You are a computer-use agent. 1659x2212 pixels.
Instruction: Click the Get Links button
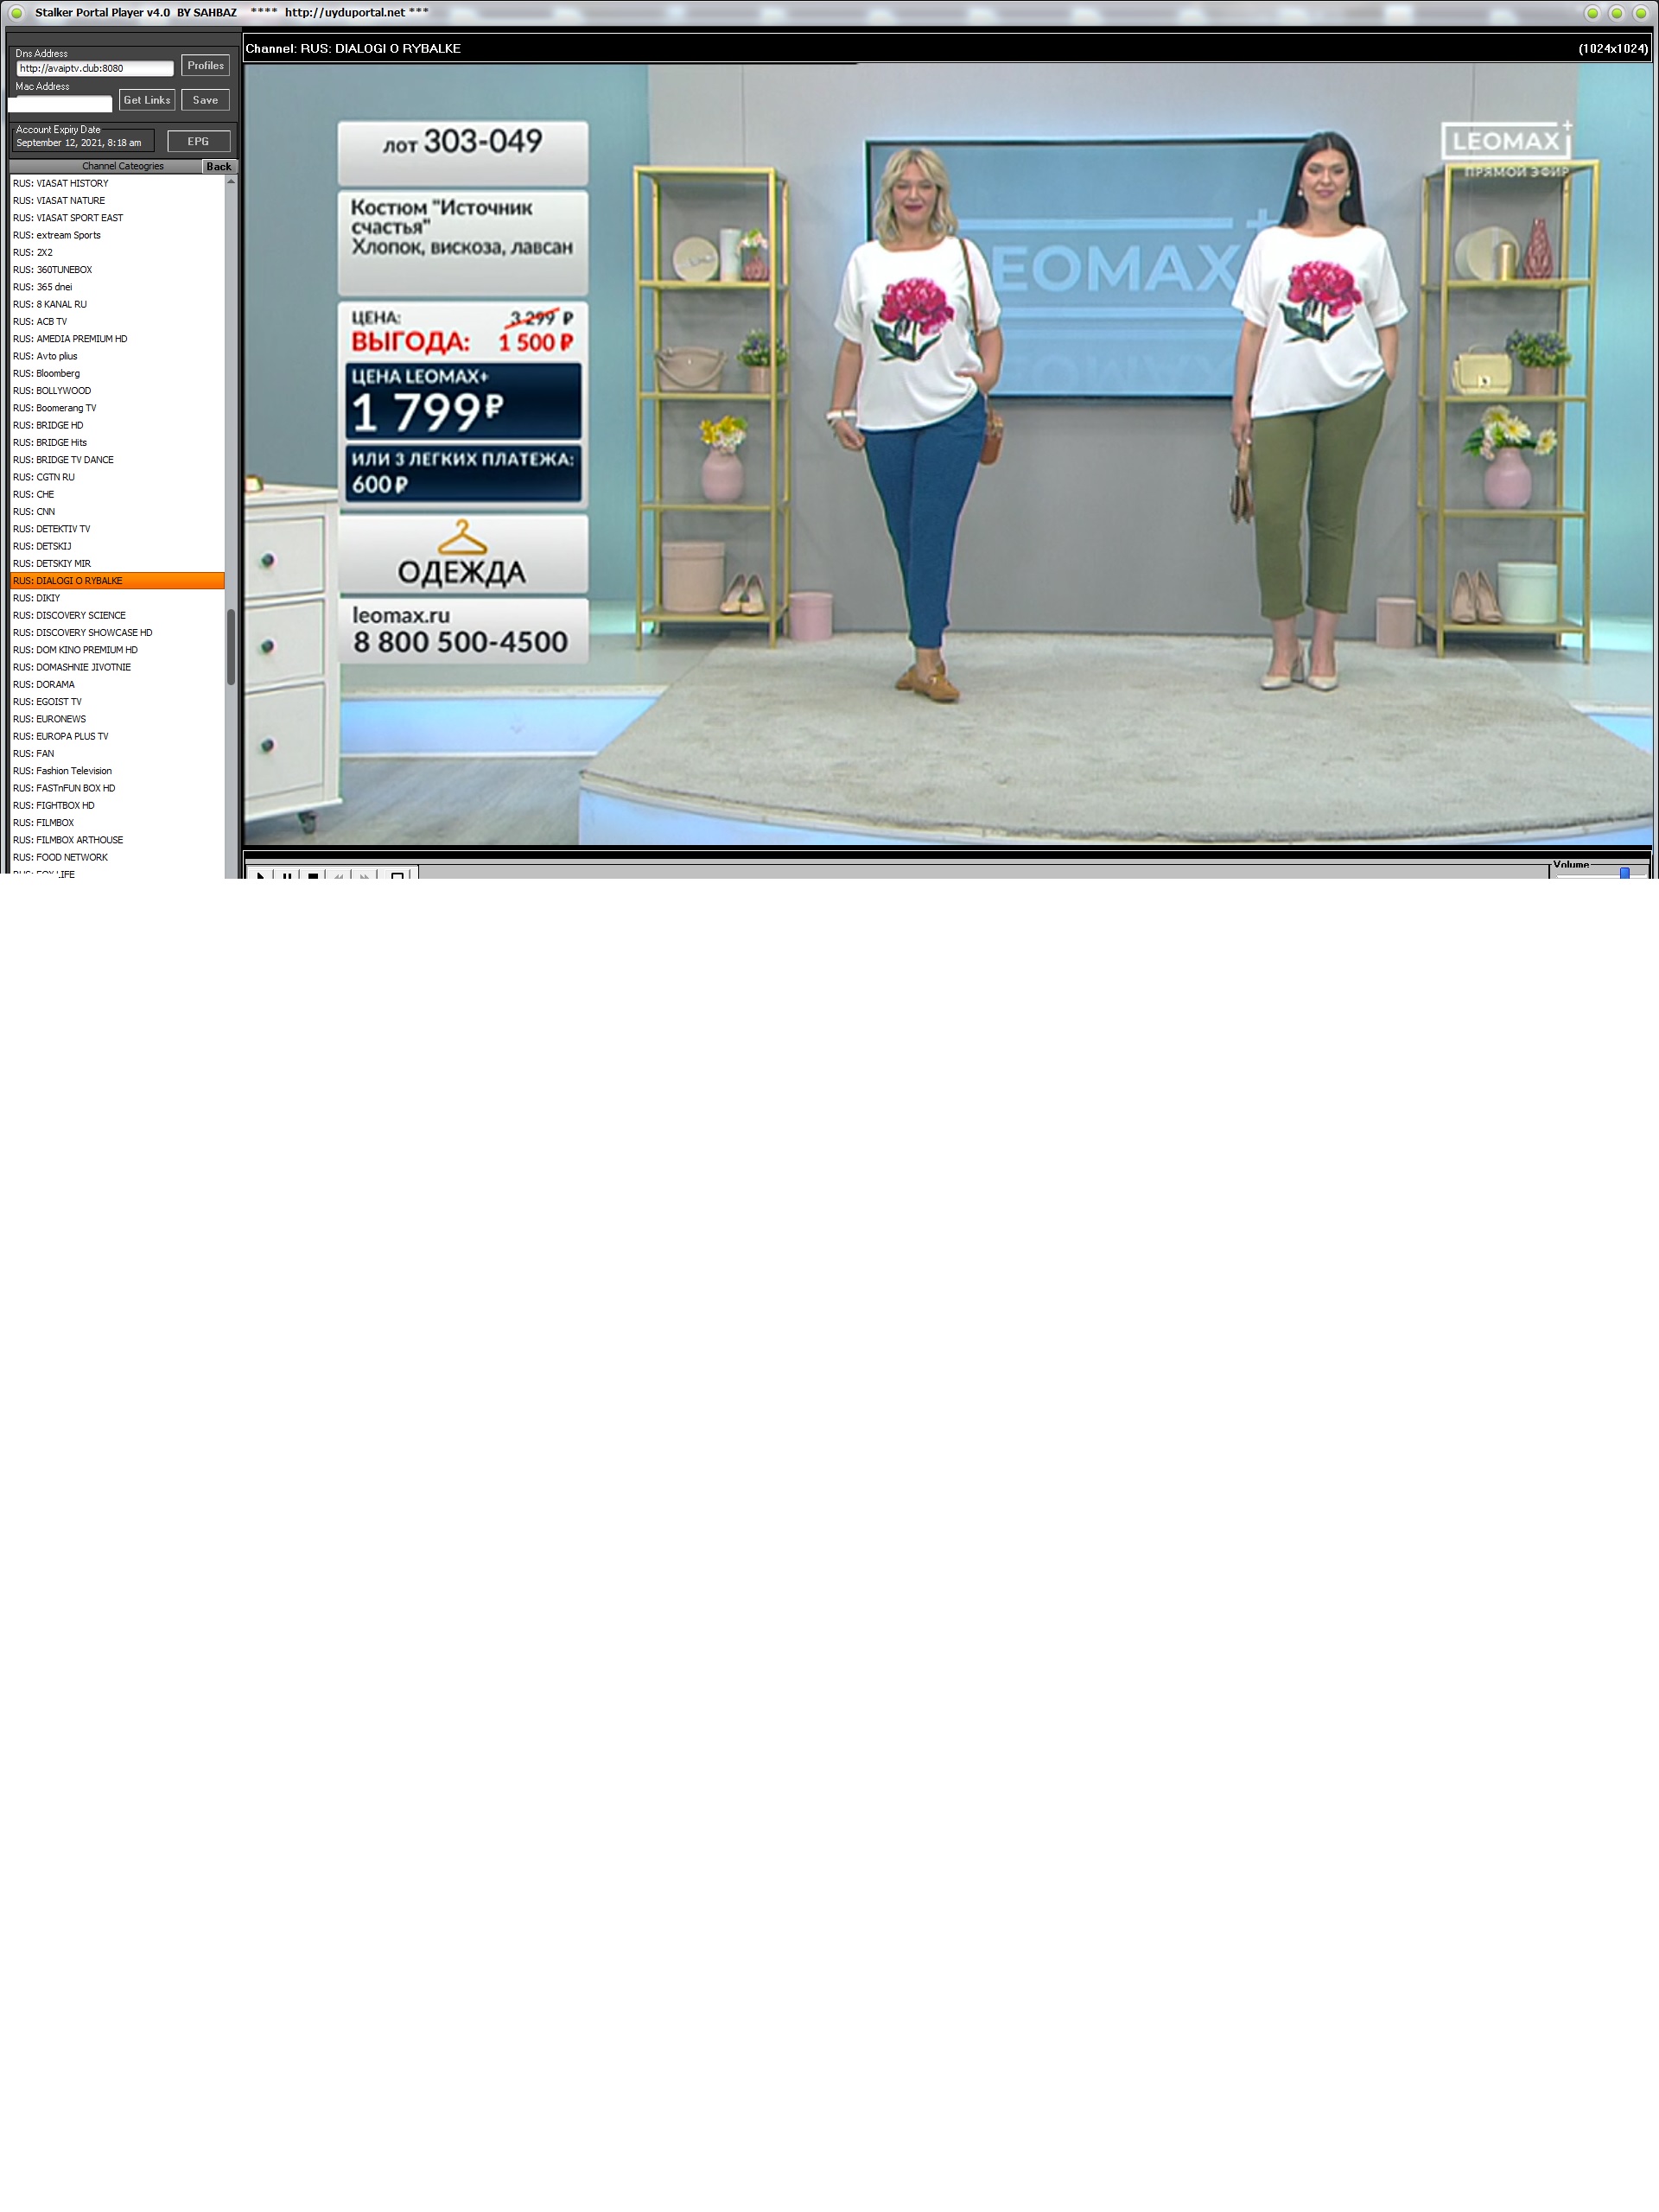147,100
